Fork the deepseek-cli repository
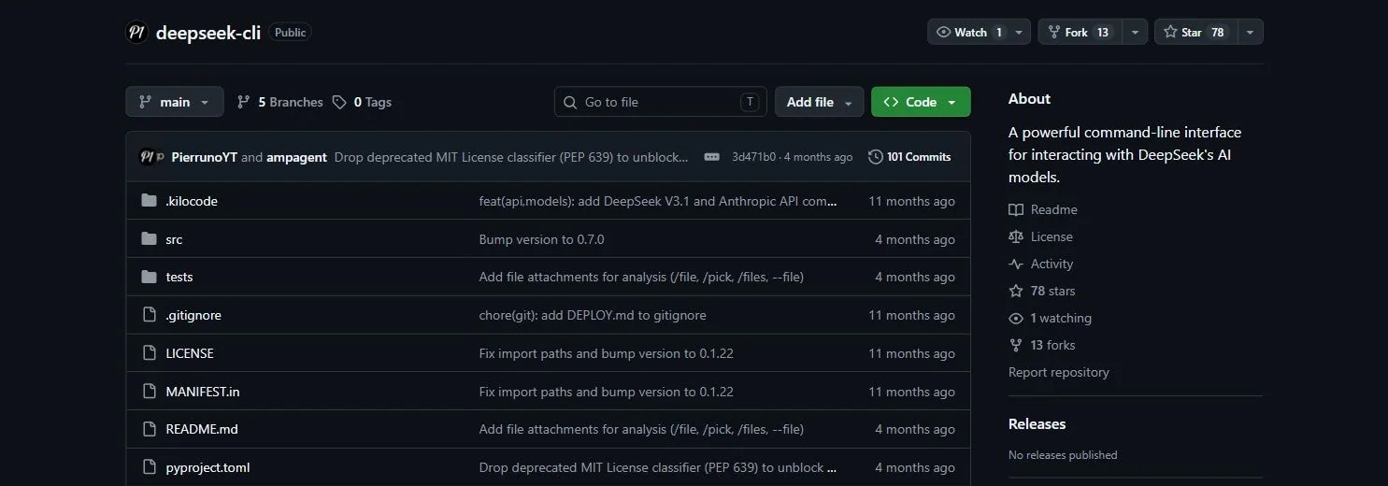This screenshot has width=1388, height=486. click(x=1080, y=32)
